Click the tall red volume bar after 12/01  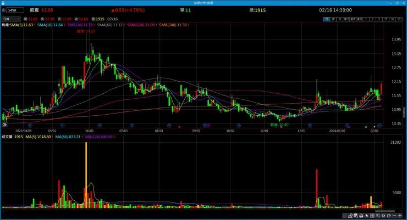[317, 188]
